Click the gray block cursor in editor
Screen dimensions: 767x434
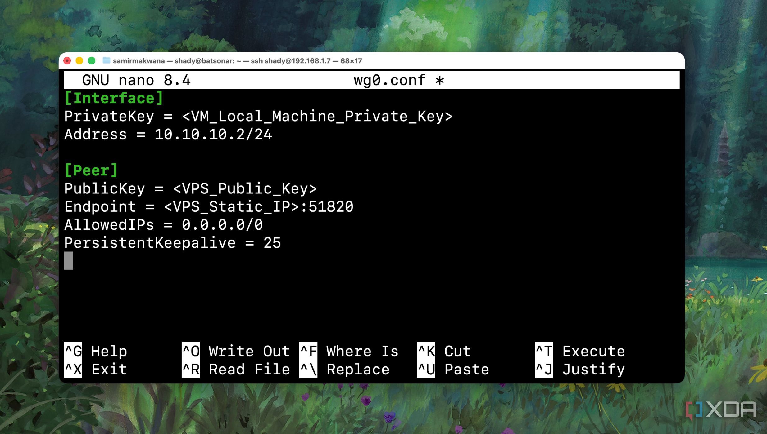point(68,261)
